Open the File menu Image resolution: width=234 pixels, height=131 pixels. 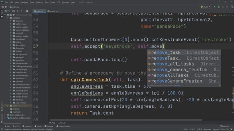click(x=6, y=3)
